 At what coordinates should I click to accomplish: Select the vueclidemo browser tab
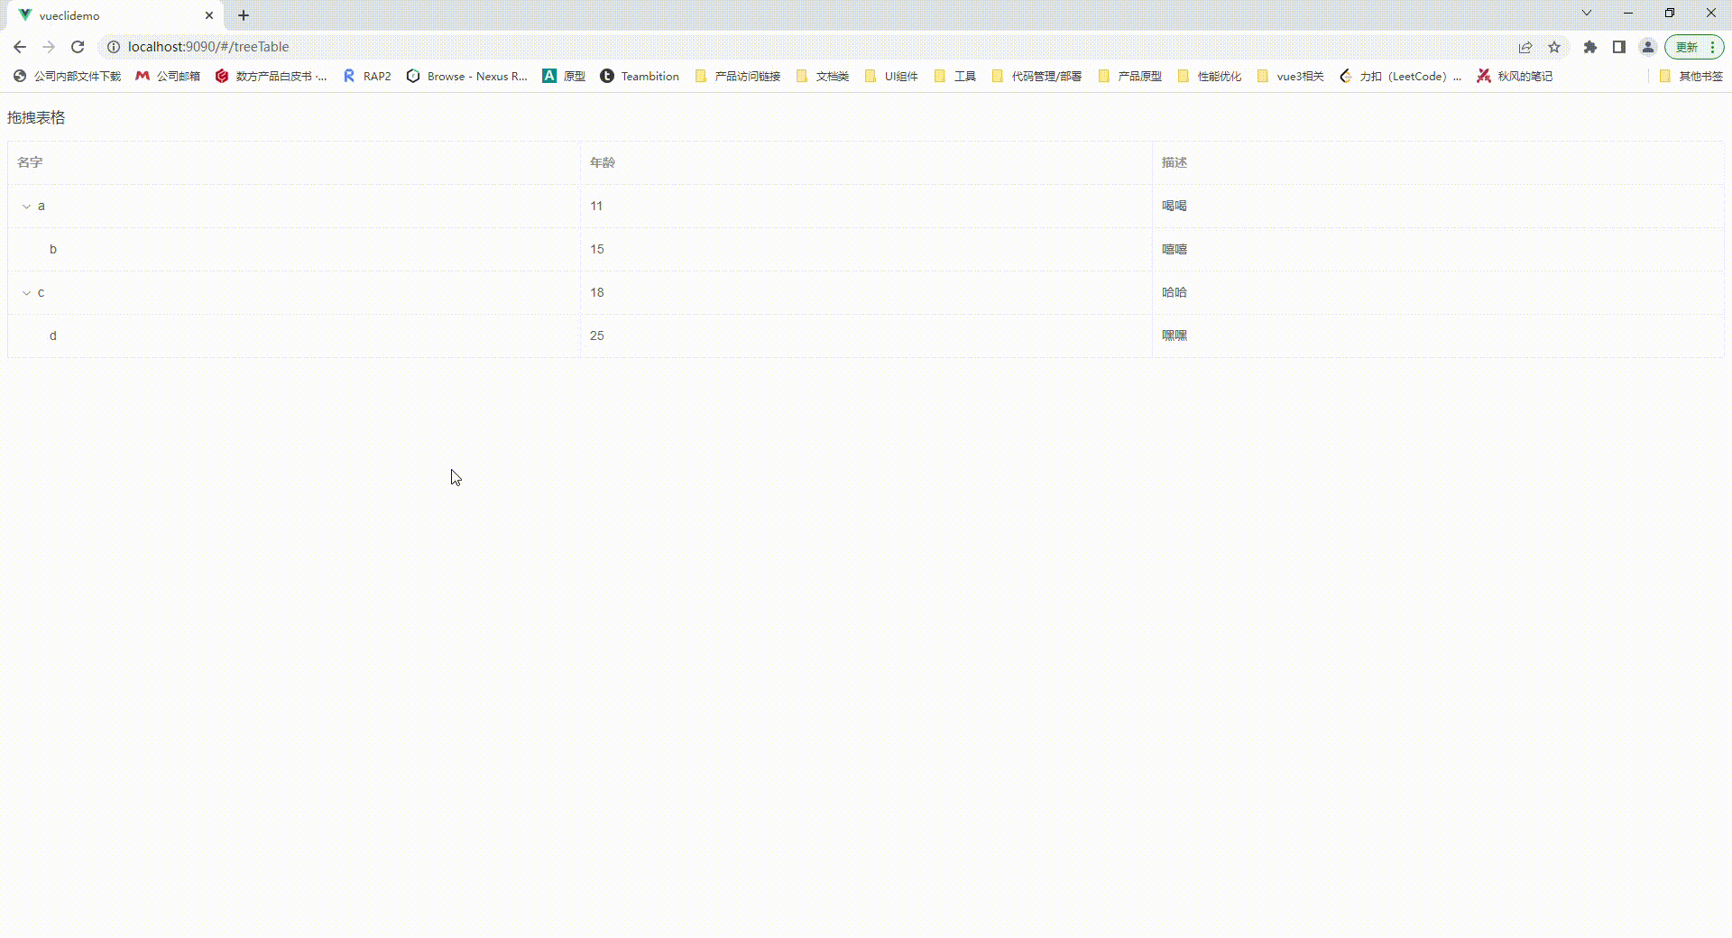(x=99, y=15)
